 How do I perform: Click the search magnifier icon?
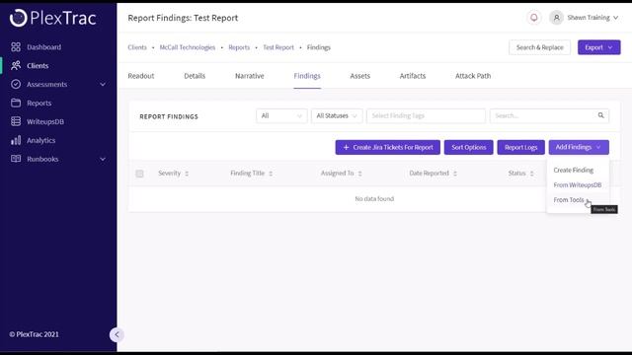[601, 115]
